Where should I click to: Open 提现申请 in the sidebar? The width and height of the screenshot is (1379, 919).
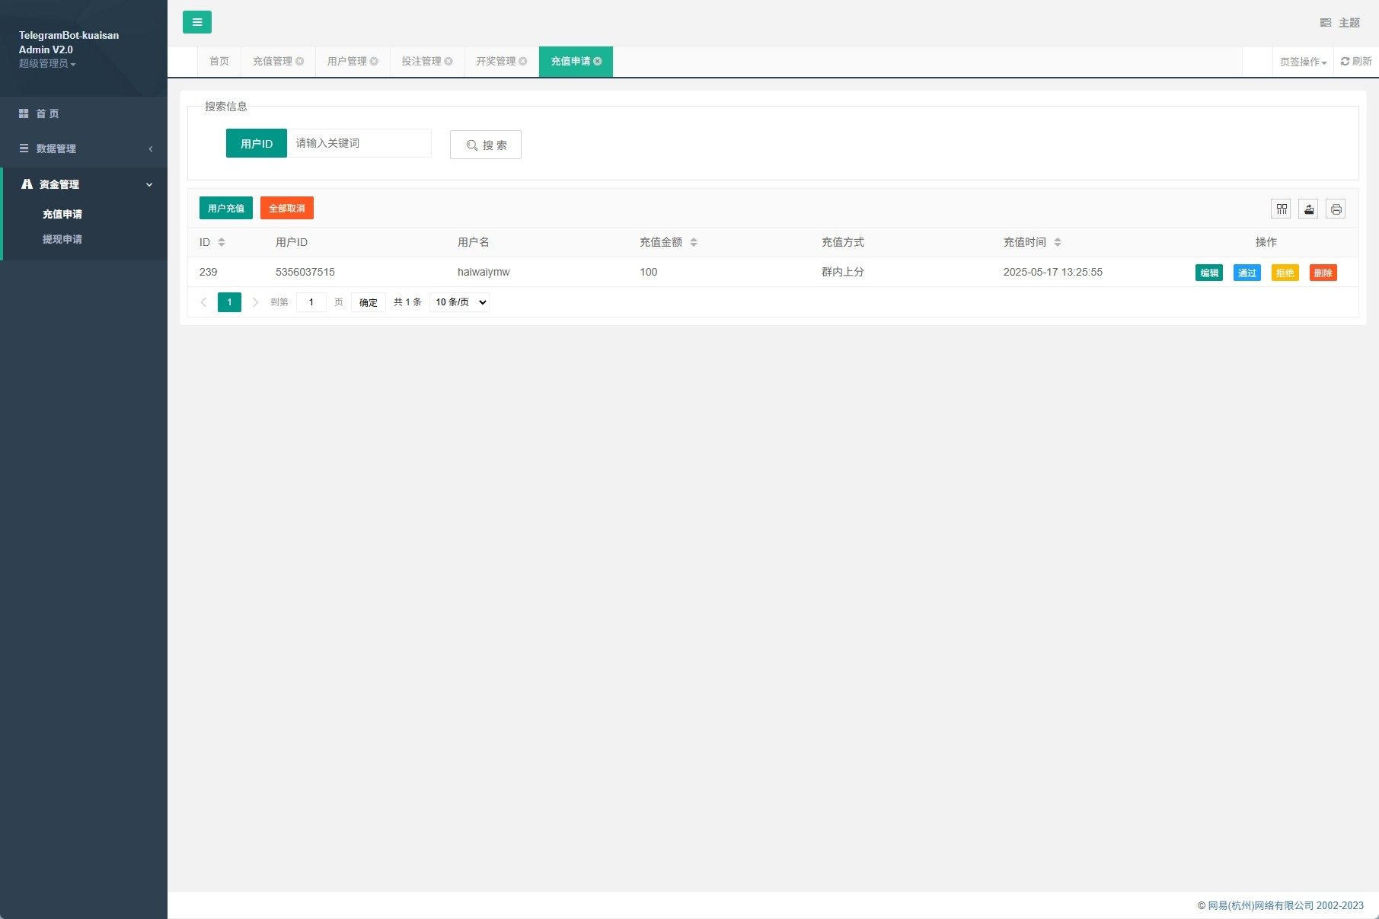point(62,239)
